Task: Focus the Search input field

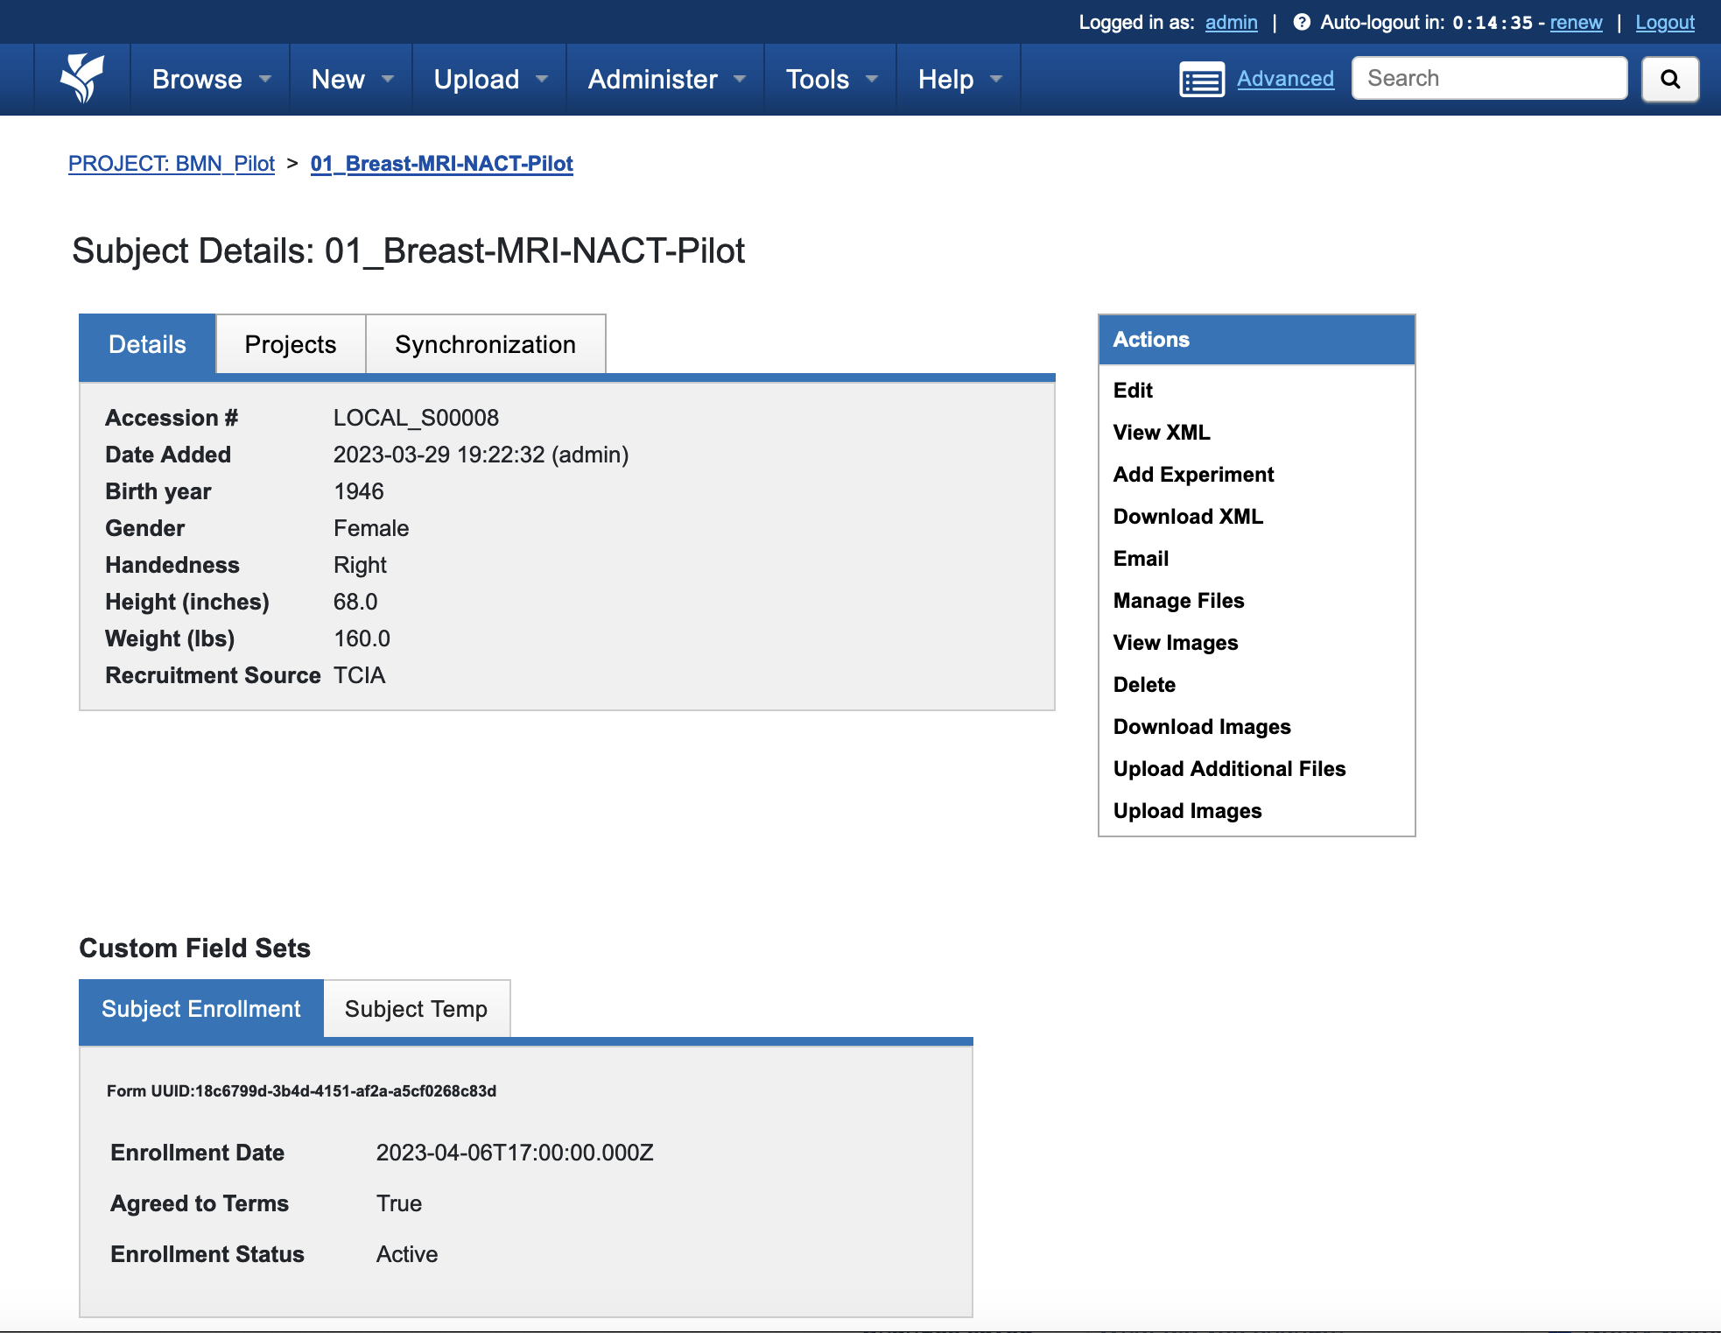Action: click(1488, 79)
